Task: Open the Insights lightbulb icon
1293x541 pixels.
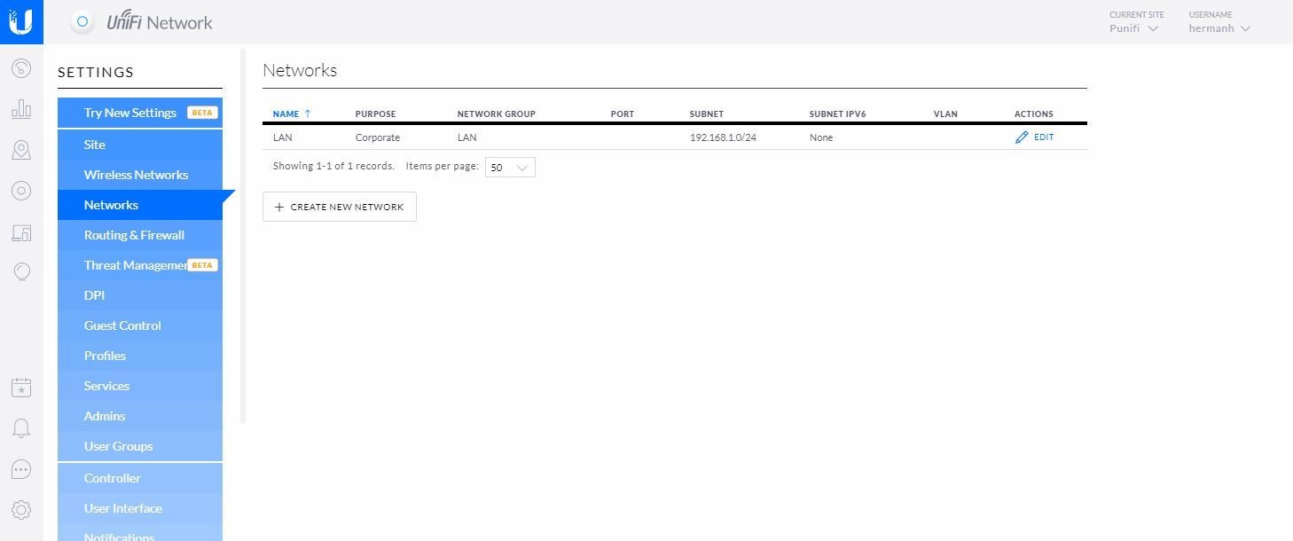Action: coord(21,271)
